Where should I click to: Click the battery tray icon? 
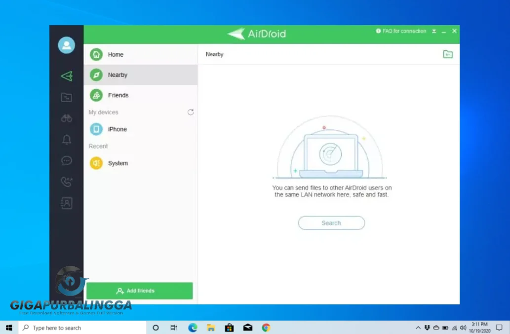tap(445, 328)
